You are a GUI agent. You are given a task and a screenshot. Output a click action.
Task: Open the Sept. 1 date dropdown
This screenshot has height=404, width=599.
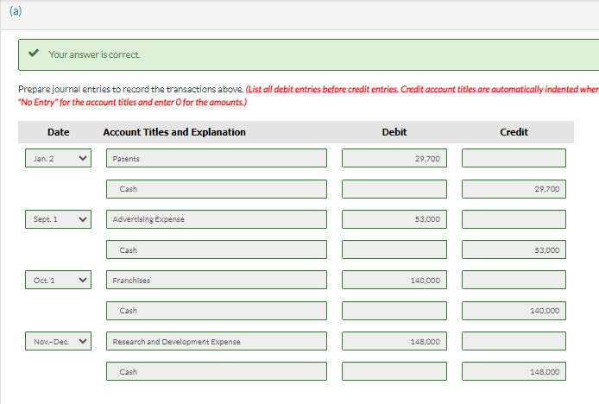click(58, 219)
